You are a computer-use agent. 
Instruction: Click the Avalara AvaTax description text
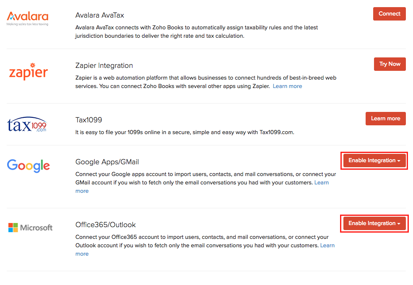tap(196, 32)
